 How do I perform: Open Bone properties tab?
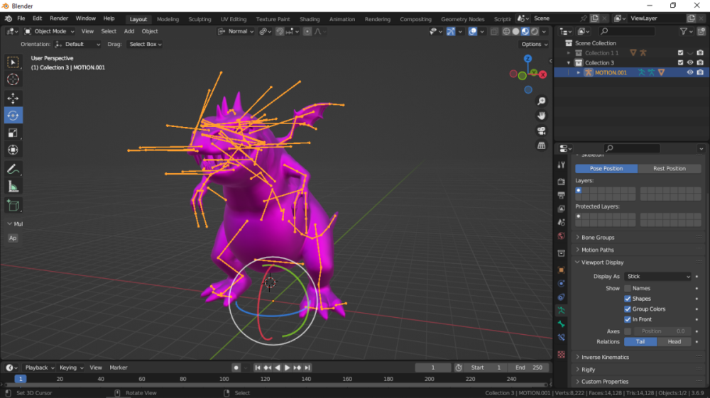coord(562,324)
